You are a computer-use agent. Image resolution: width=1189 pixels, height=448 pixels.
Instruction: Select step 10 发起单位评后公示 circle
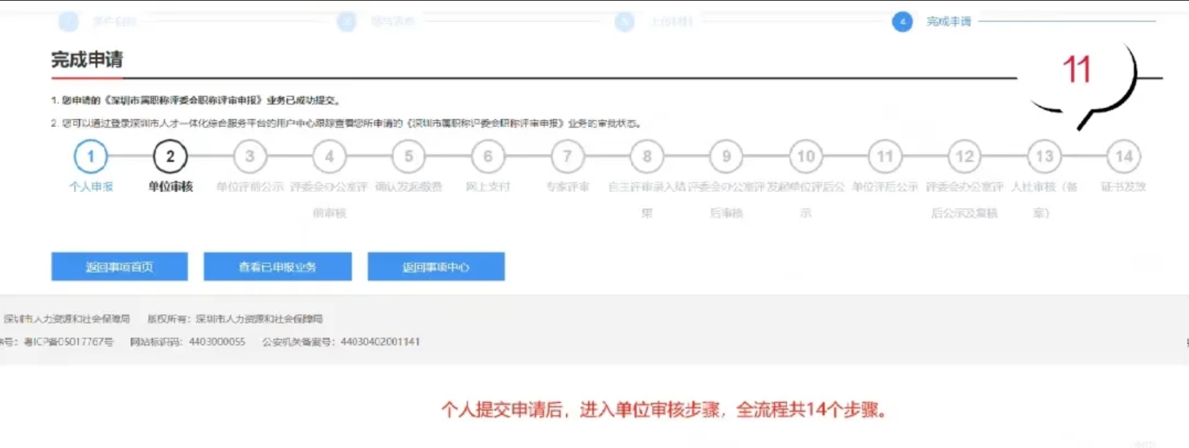click(806, 156)
